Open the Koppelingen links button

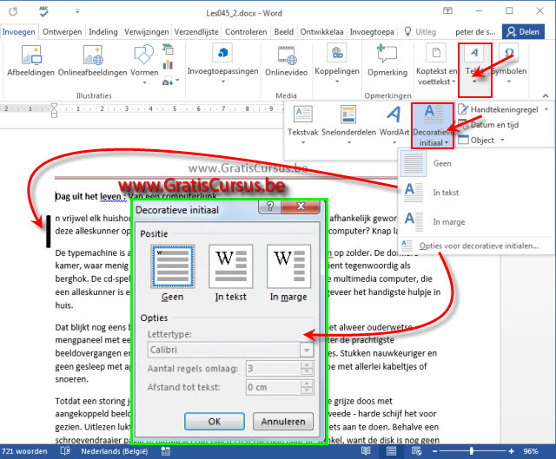pos(337,63)
